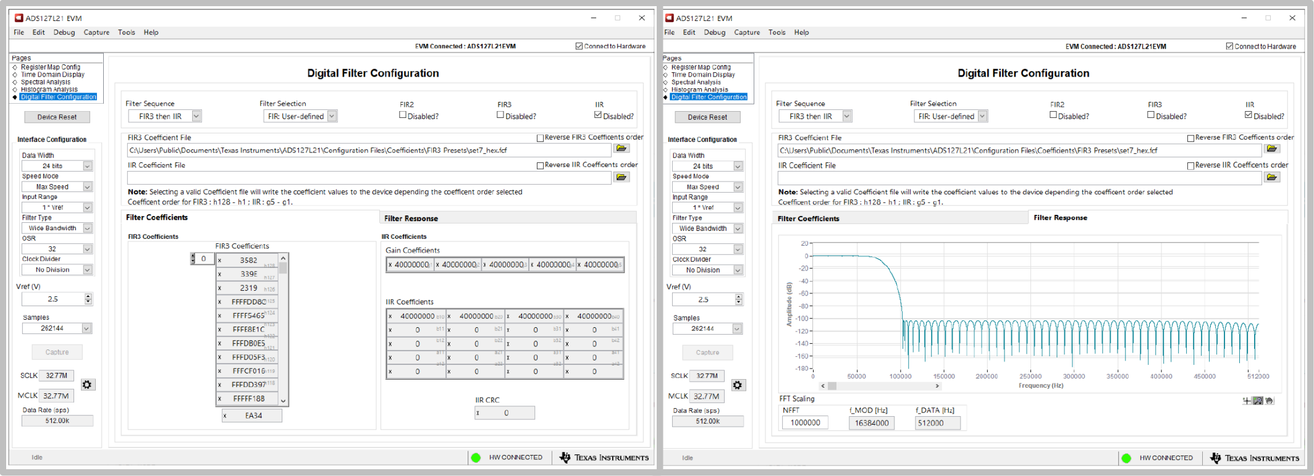Click Texas Instruments logo in left window
Image resolution: width=1314 pixels, height=476 pixels.
pos(604,457)
